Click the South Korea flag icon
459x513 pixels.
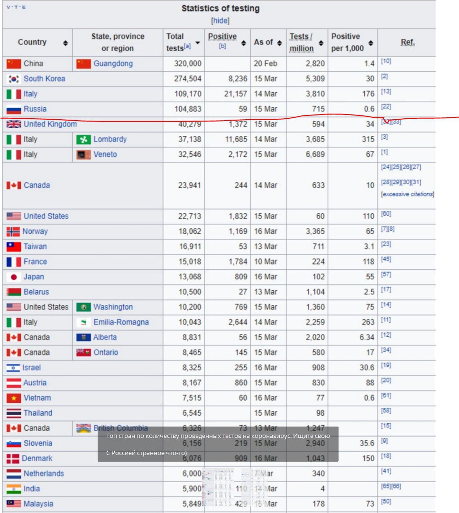tap(14, 79)
